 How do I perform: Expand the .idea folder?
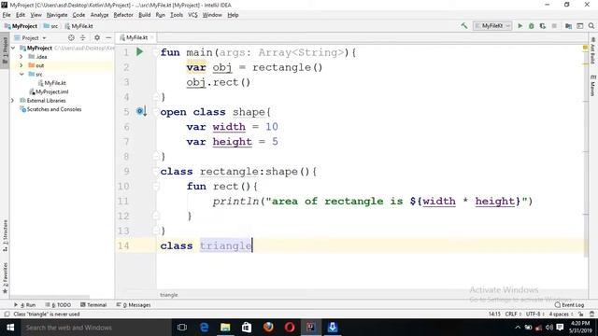coord(21,57)
